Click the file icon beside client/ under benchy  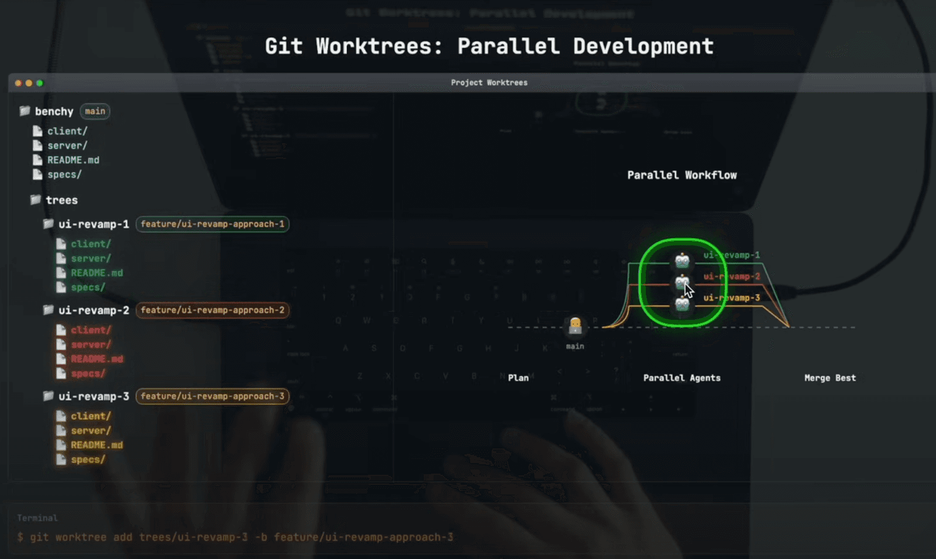(37, 131)
